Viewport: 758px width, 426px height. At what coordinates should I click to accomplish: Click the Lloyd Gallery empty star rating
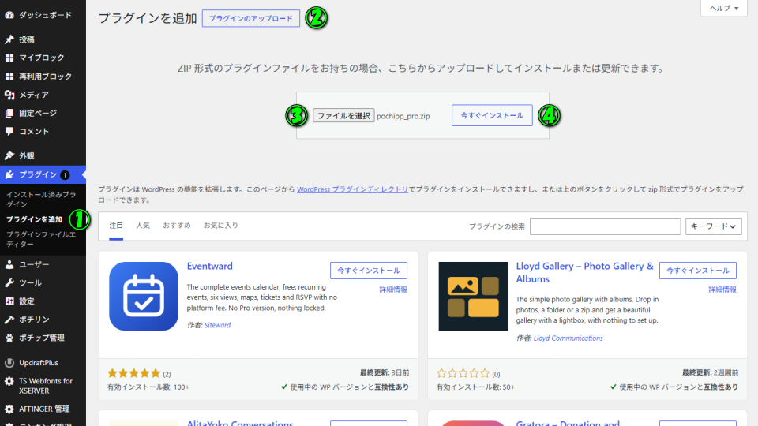pyautogui.click(x=463, y=373)
